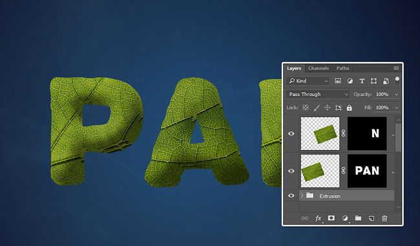Filter layers by smart objects icon
The height and width of the screenshot is (246, 420).
[x=386, y=81]
